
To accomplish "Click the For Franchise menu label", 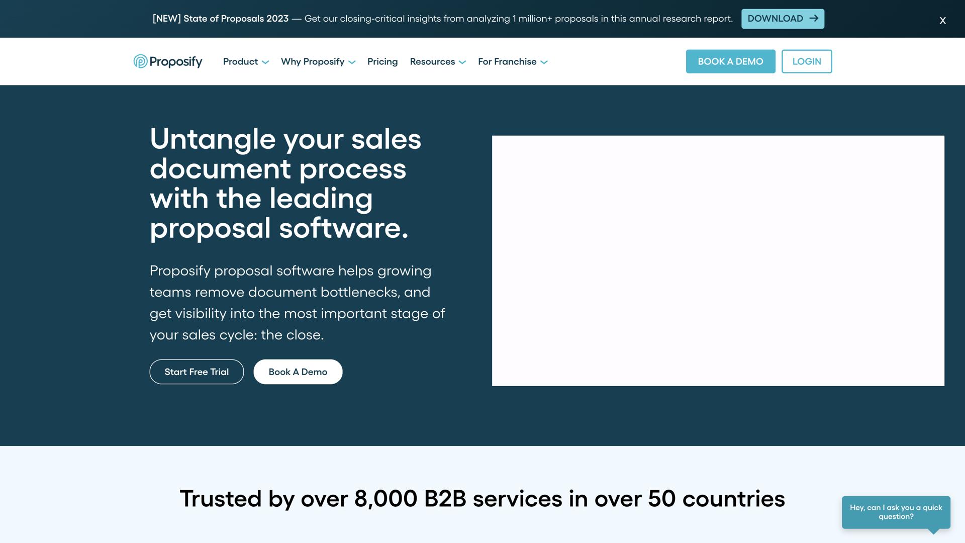I will [x=507, y=61].
